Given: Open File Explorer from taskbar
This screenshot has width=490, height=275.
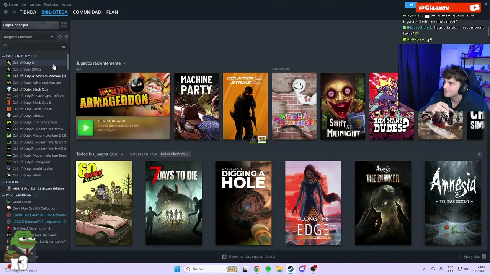Looking at the screenshot, I should click(x=279, y=269).
